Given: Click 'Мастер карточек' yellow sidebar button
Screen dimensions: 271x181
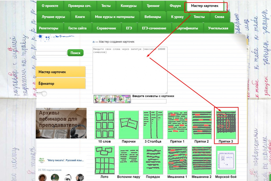Looking at the screenshot, I should (61, 72).
